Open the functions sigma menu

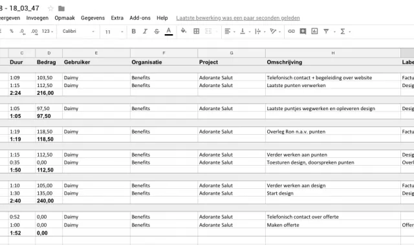click(342, 32)
